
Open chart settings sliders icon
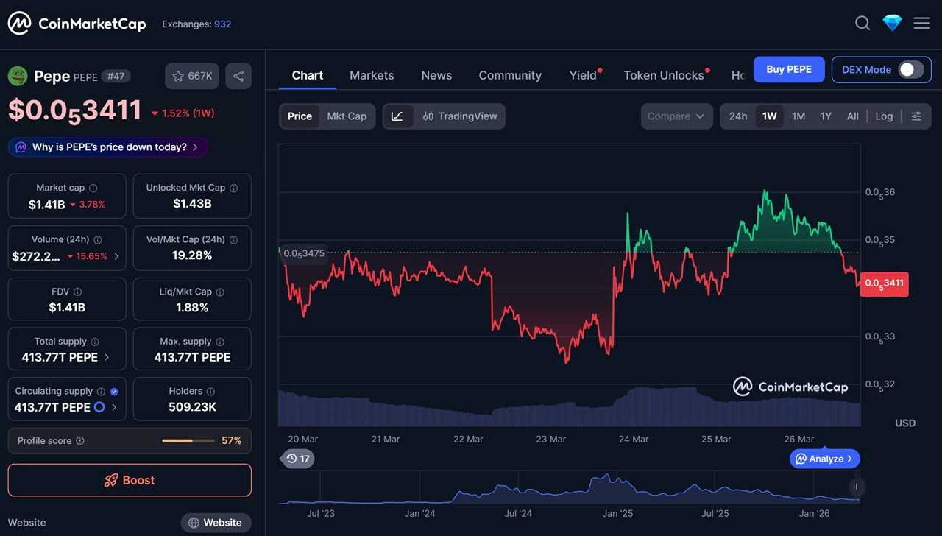916,116
